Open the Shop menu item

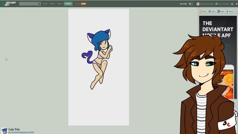(x=45, y=4)
